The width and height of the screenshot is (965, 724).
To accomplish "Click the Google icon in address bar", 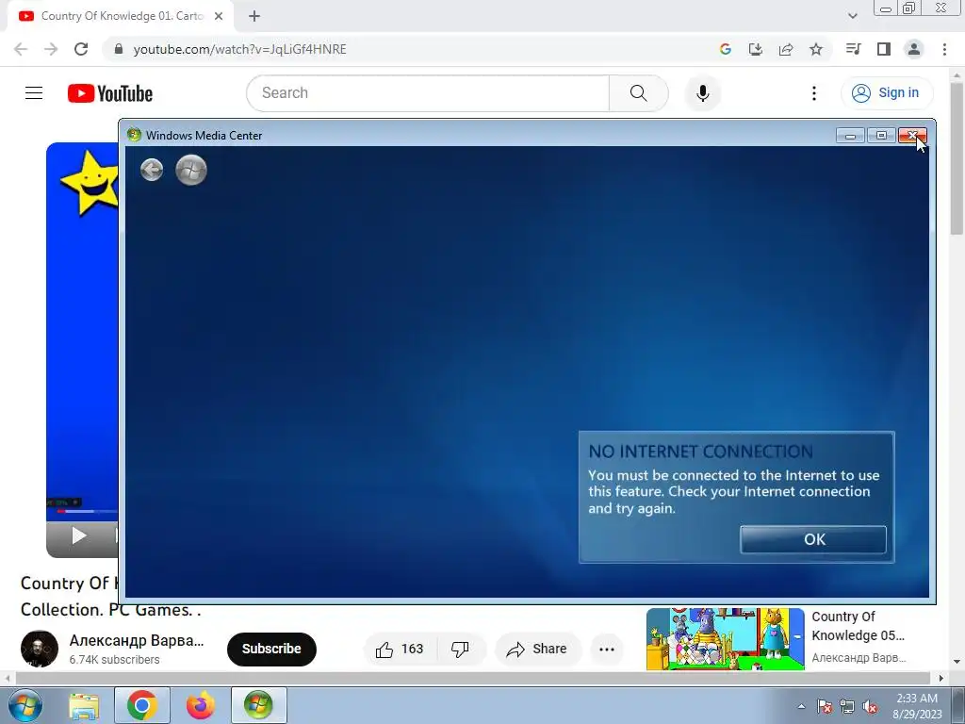I will click(725, 49).
